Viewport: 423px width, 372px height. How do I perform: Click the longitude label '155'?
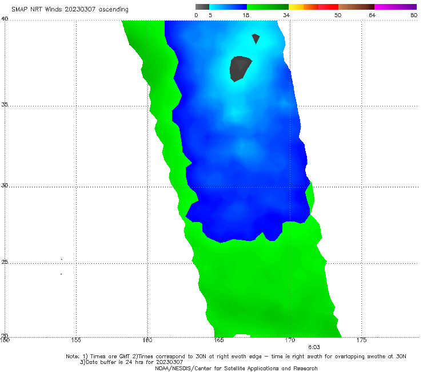click(x=76, y=340)
